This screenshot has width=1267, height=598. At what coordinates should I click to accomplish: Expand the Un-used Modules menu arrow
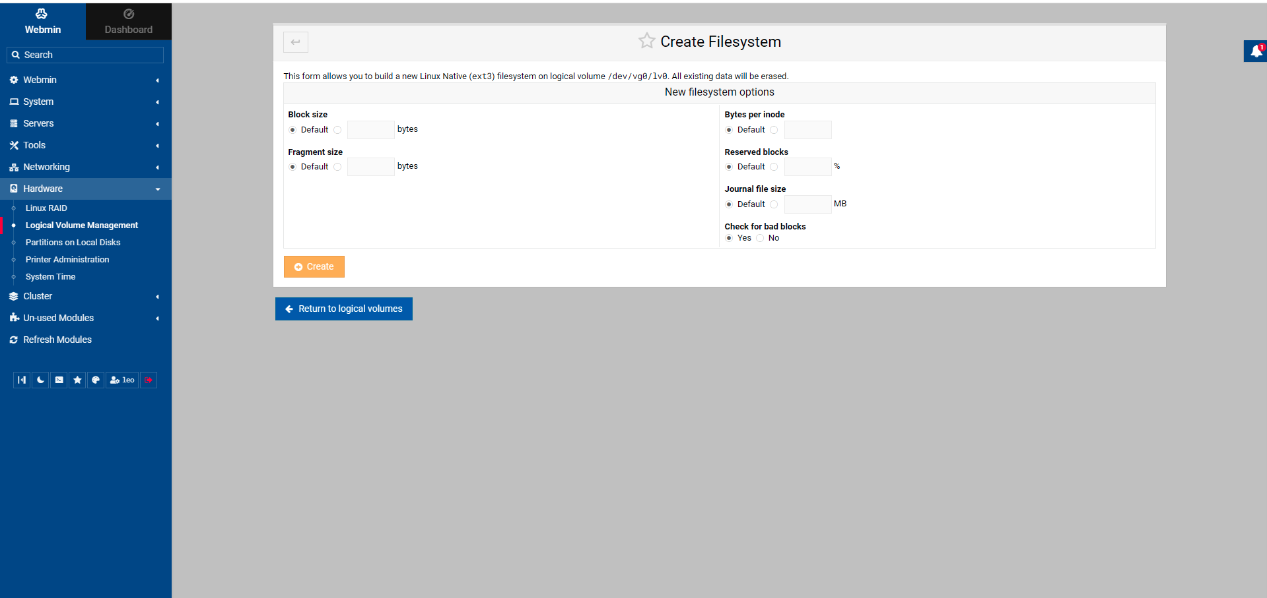[157, 318]
